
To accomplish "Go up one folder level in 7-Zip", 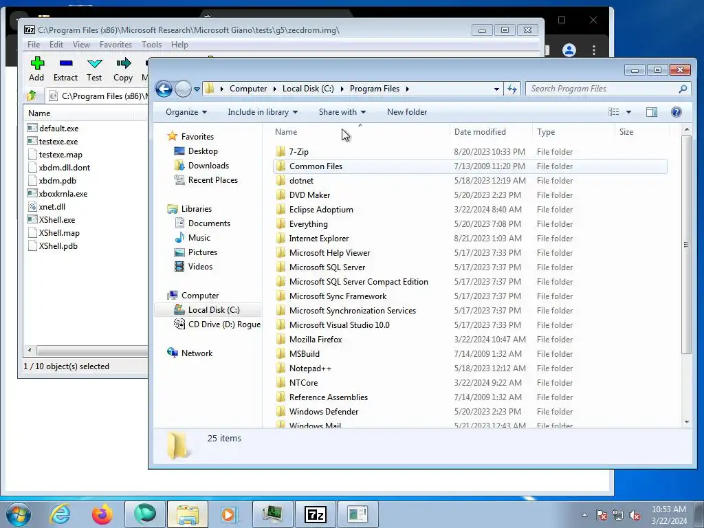I will 32,96.
